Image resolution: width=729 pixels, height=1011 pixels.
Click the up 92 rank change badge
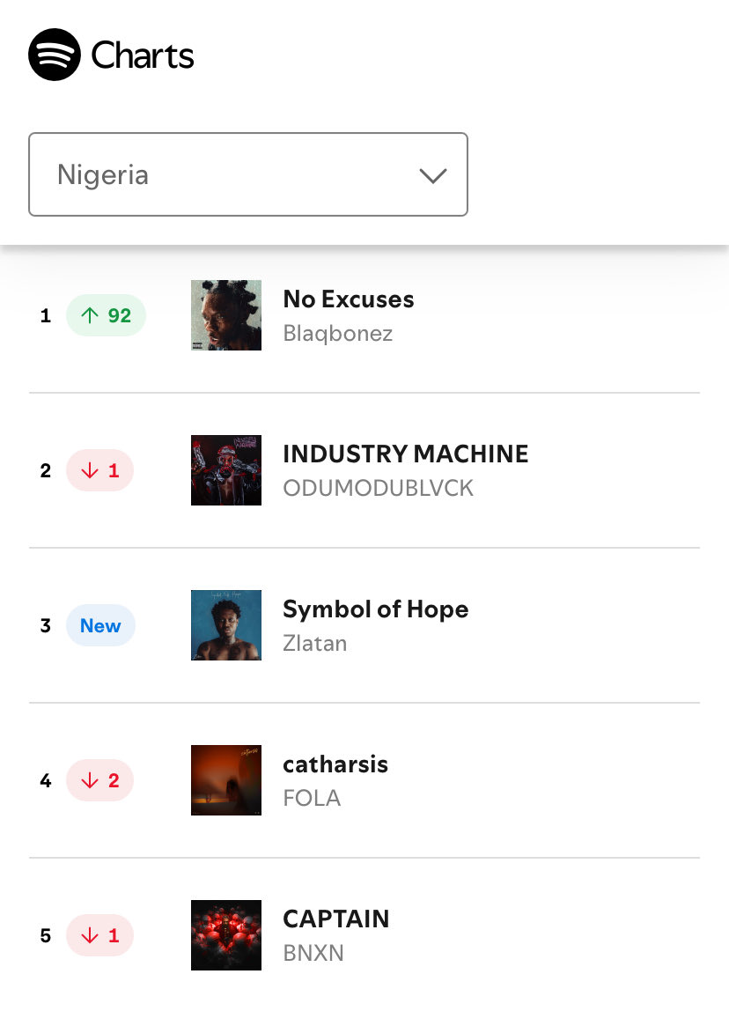tap(106, 315)
